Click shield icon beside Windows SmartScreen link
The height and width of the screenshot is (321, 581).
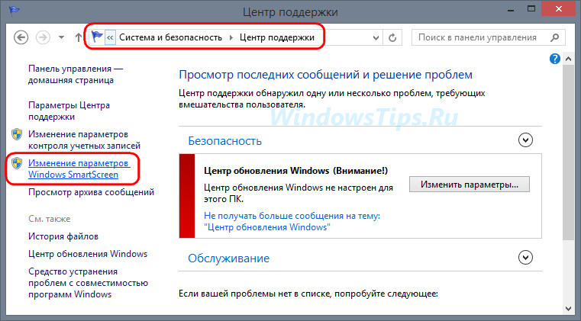(x=17, y=163)
